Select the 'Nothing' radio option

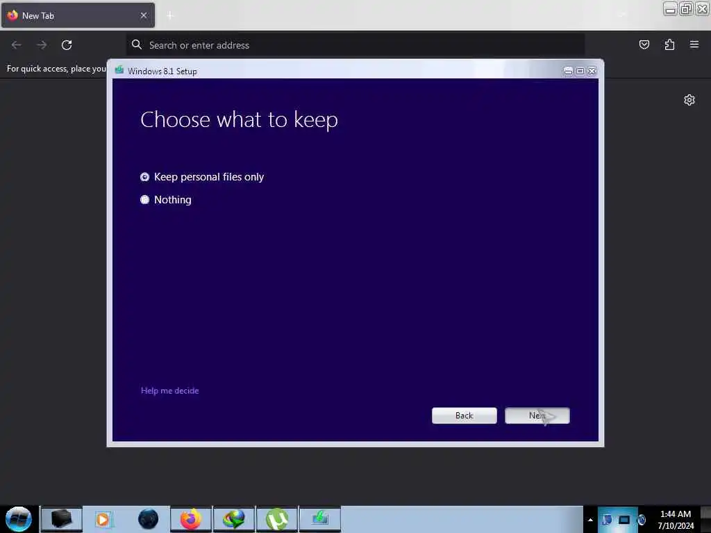[x=144, y=199]
